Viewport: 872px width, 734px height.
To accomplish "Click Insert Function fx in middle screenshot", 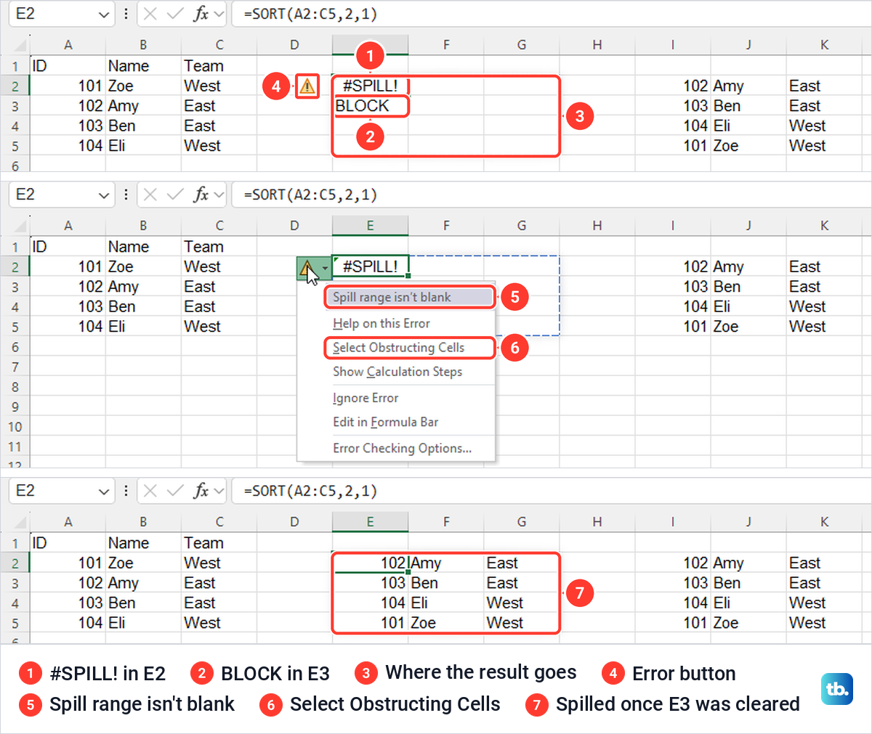I will (201, 195).
